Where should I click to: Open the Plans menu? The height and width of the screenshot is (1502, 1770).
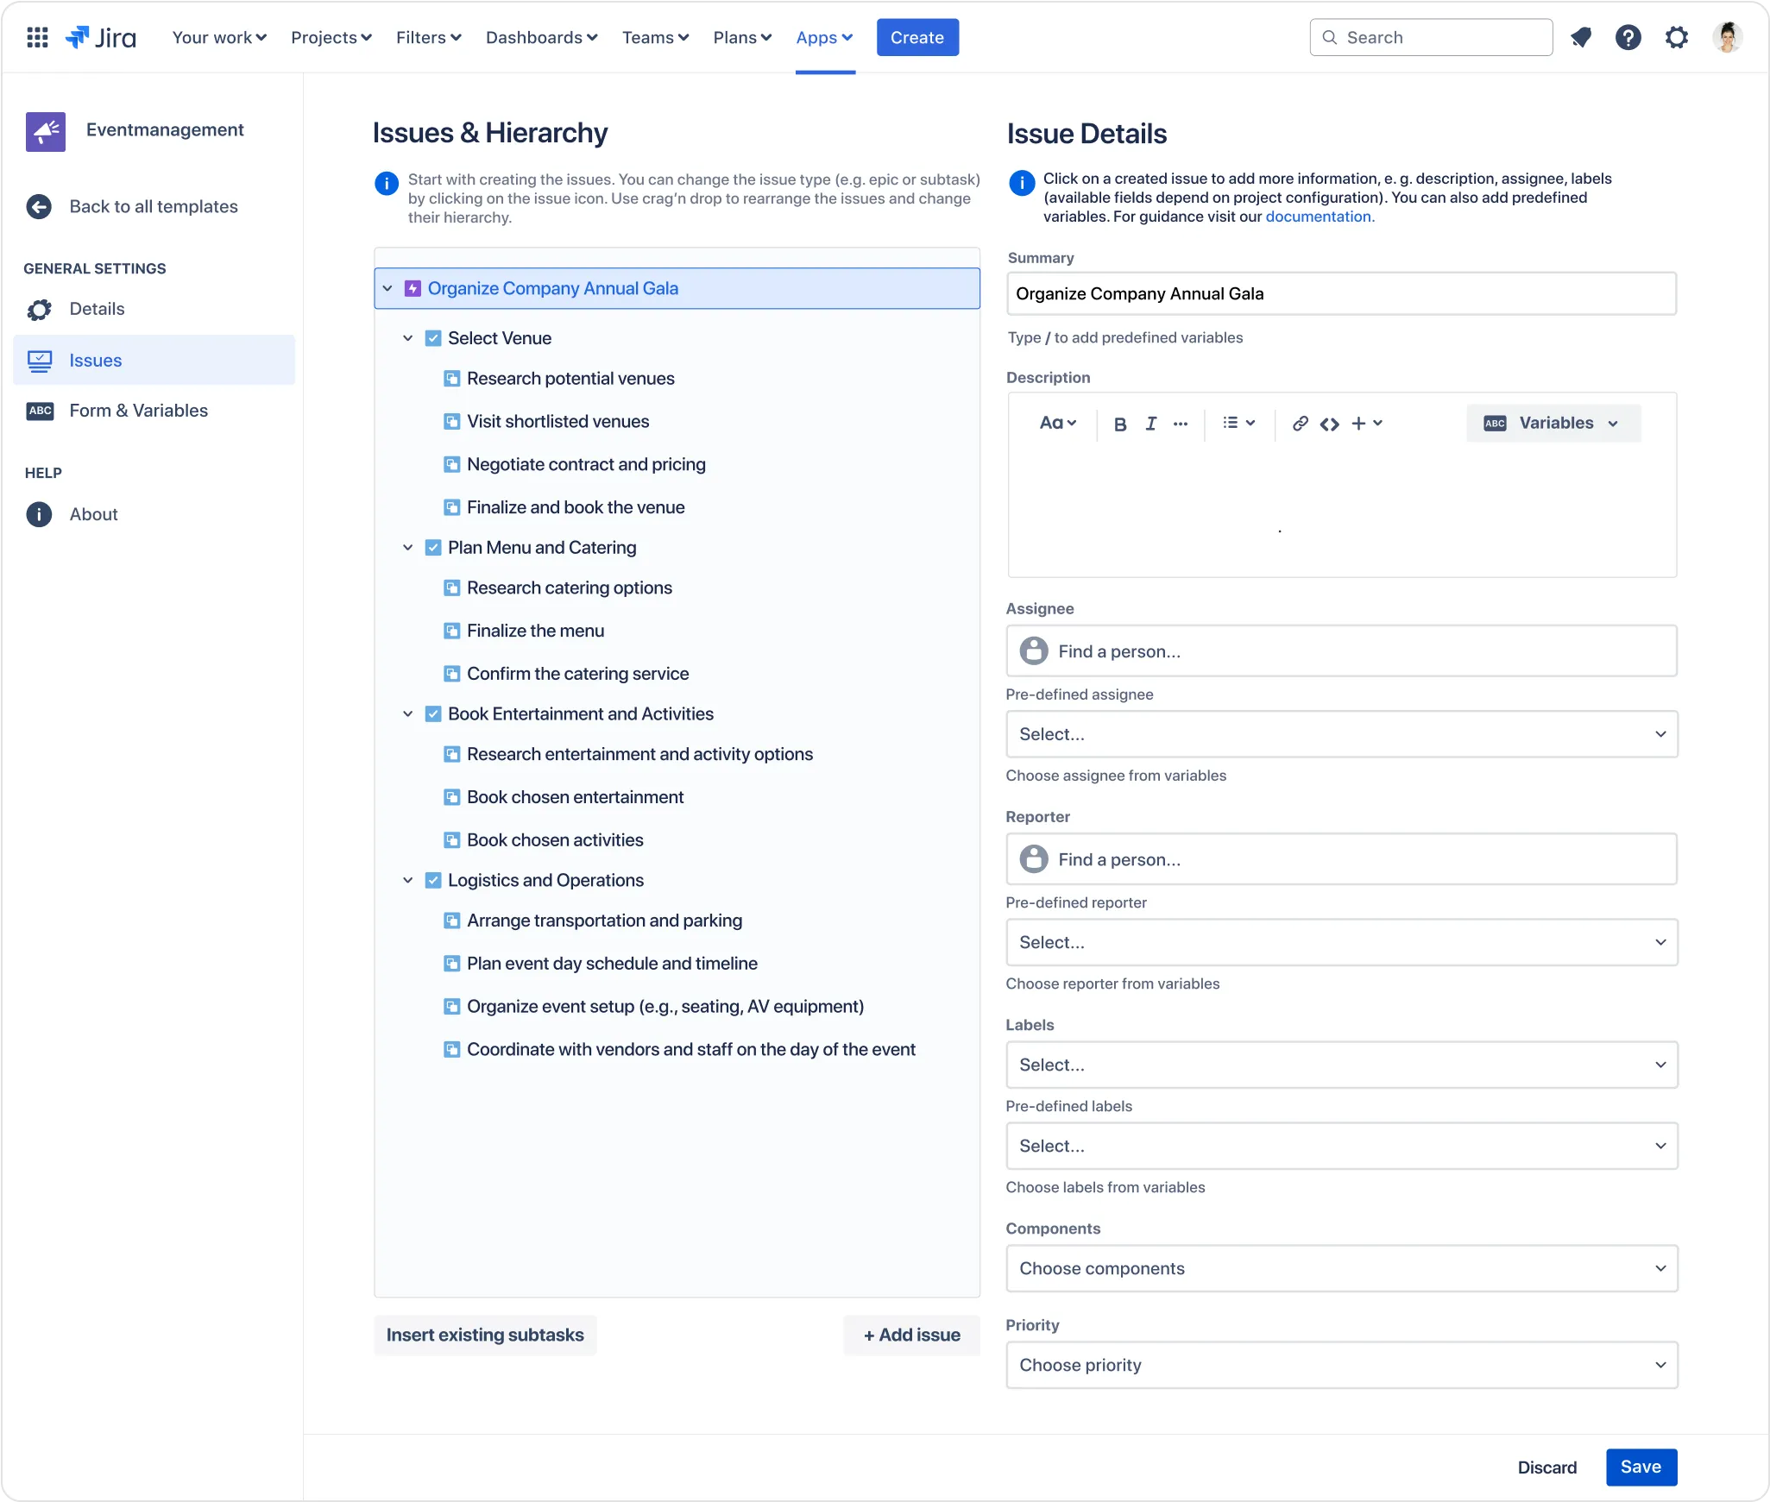coord(742,37)
